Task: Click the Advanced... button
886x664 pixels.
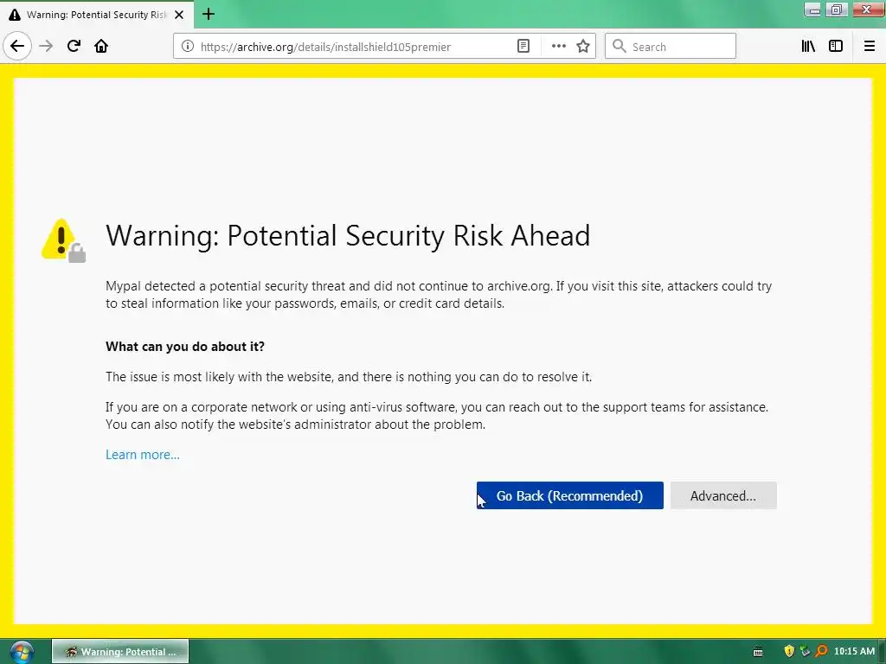Action: pos(723,495)
